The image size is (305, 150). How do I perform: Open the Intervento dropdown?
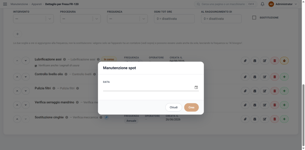coord(33,19)
